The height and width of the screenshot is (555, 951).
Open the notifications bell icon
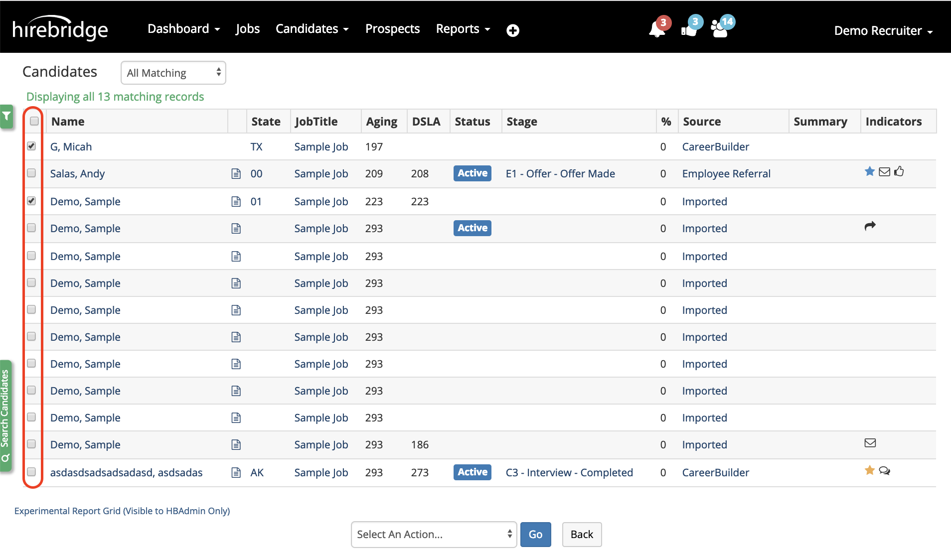656,29
